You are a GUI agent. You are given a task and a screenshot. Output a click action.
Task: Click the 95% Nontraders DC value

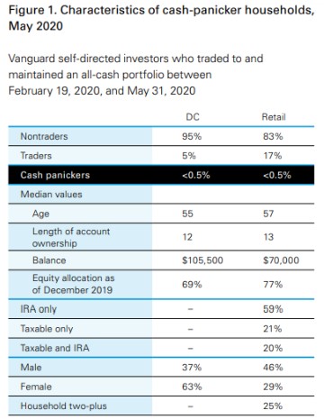192,136
